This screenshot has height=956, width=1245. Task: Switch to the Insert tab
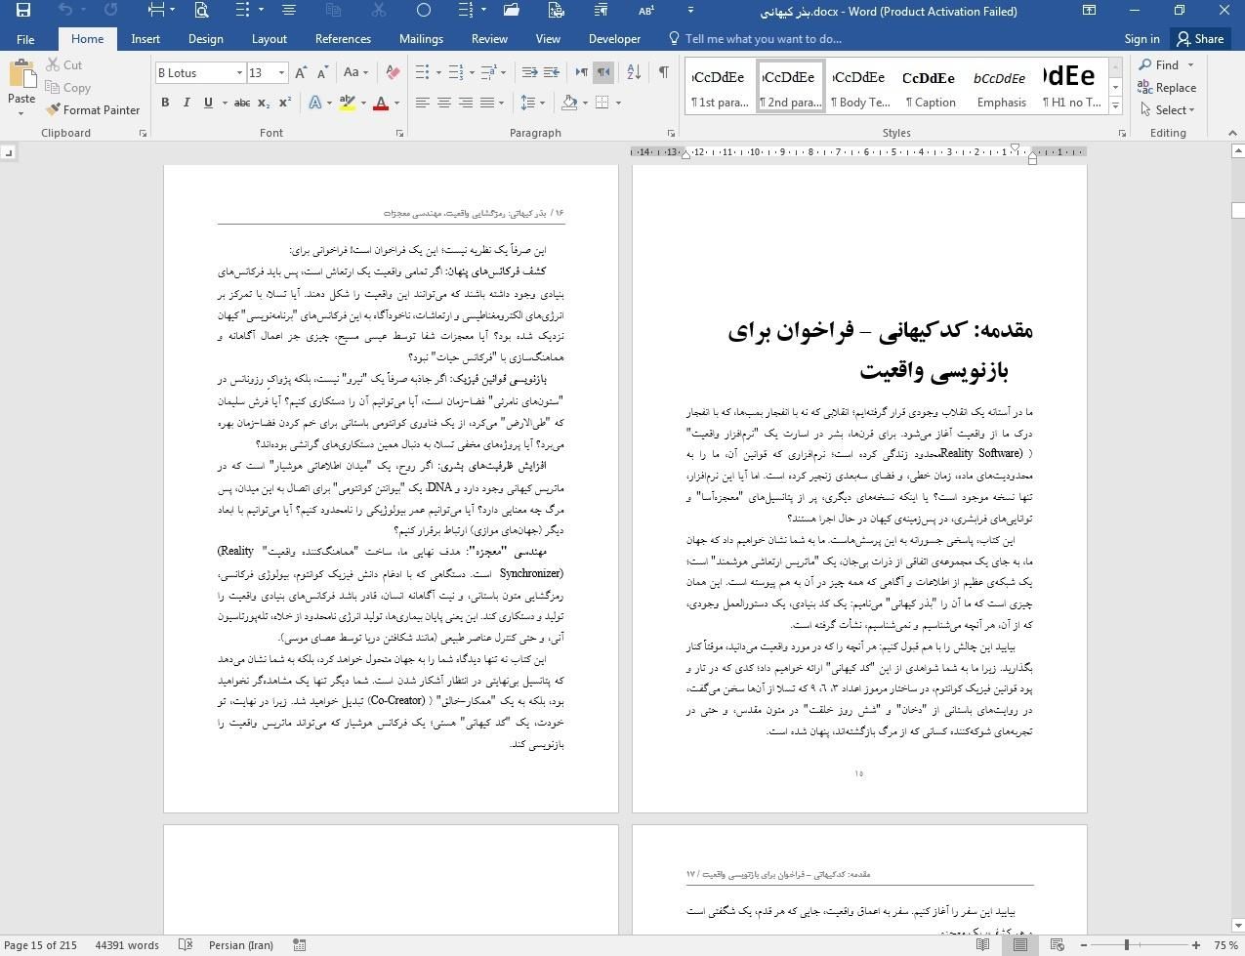point(145,39)
